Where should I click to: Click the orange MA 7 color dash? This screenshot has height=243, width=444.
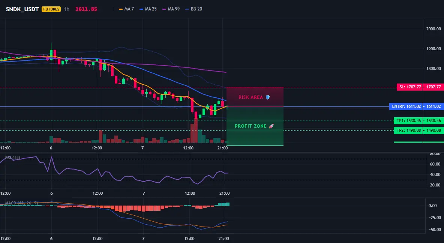click(x=121, y=9)
